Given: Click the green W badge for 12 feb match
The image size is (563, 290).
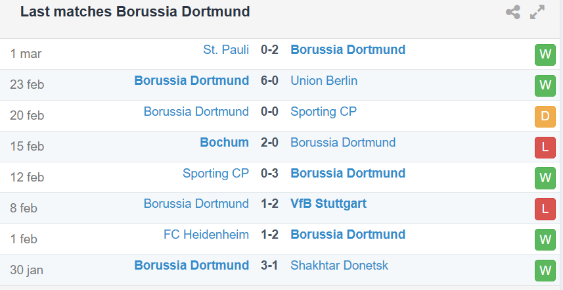Looking at the screenshot, I should pos(545,178).
